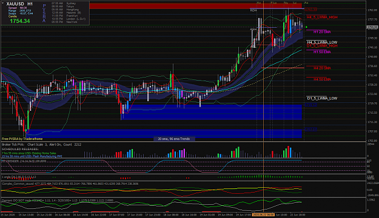Click the current price tag on scale

372,27
